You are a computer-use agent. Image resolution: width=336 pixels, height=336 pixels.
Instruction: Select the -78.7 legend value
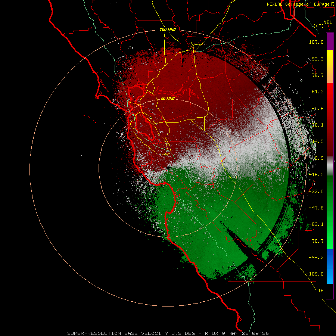tap(316, 241)
